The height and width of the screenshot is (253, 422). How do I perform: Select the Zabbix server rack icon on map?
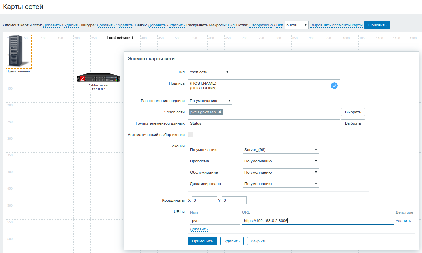[x=99, y=78]
